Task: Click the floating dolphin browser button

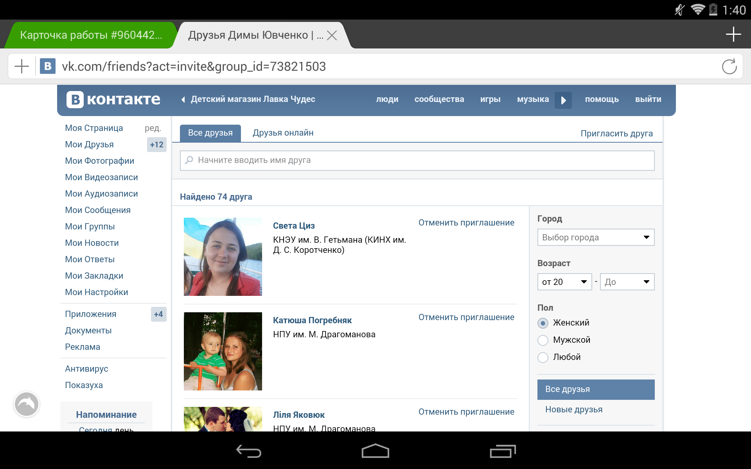Action: click(27, 404)
